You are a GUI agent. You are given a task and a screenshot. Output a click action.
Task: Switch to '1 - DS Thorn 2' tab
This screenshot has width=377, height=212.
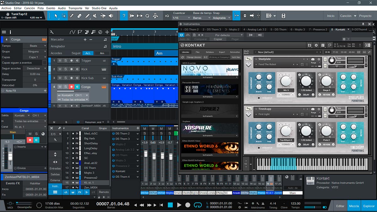[x=190, y=30]
